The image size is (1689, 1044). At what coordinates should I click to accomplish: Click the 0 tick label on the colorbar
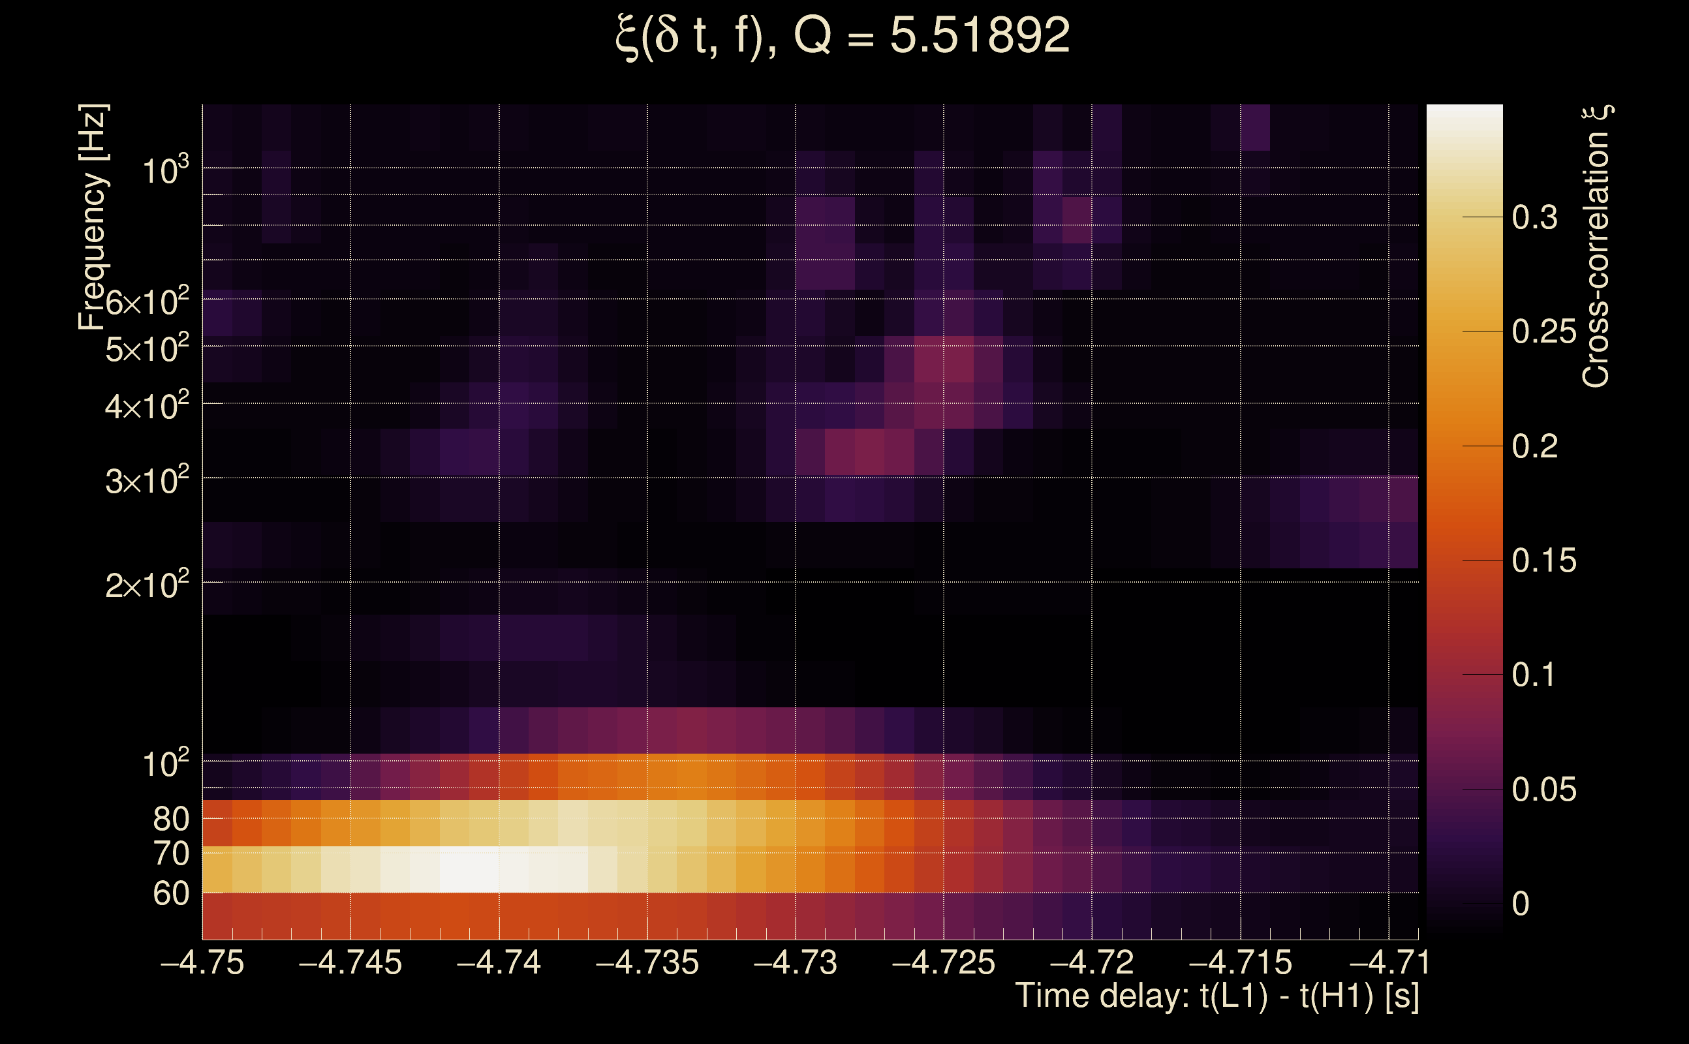(x=1521, y=903)
